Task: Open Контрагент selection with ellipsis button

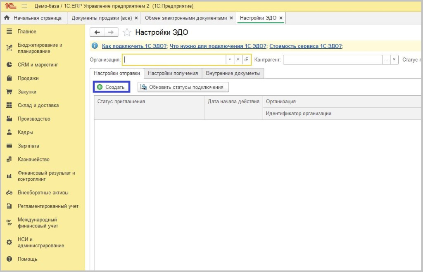Action: coord(386,60)
